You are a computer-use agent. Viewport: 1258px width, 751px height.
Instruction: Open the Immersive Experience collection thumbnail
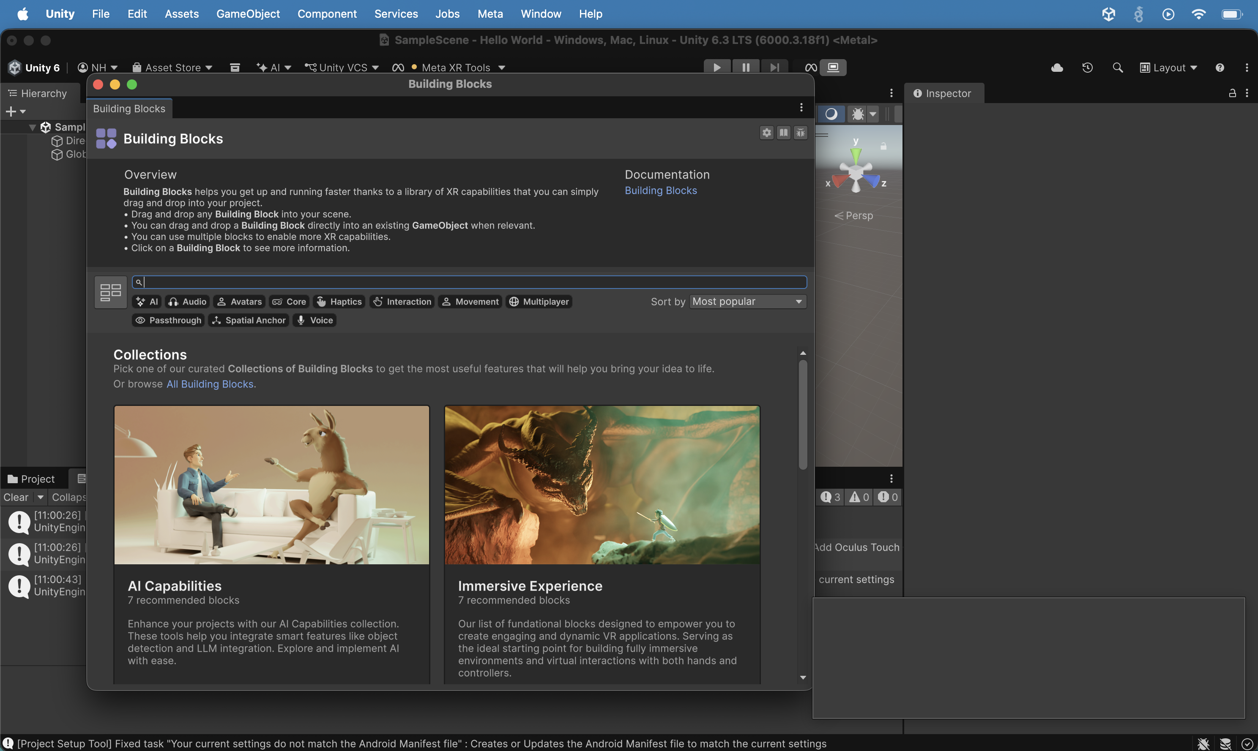pos(602,485)
